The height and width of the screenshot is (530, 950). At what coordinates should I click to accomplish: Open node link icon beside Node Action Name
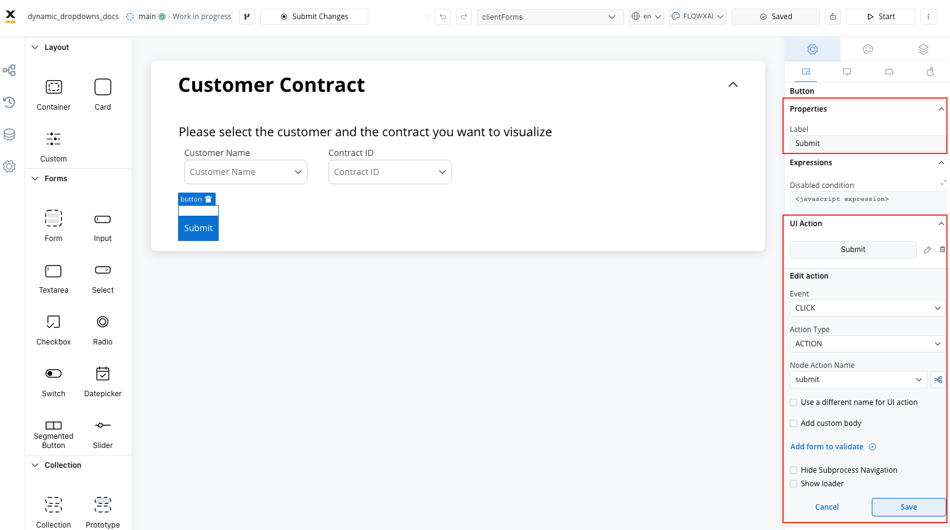click(938, 380)
